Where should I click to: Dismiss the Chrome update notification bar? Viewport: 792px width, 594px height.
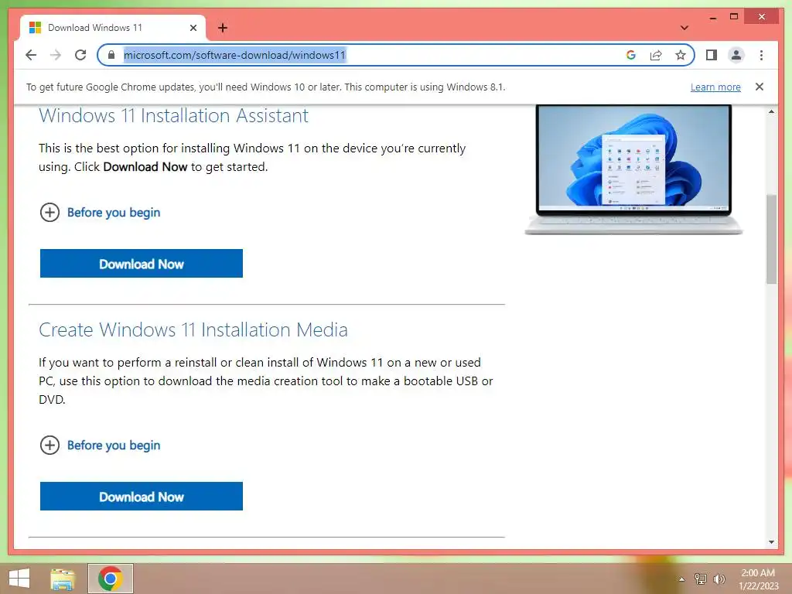[760, 87]
